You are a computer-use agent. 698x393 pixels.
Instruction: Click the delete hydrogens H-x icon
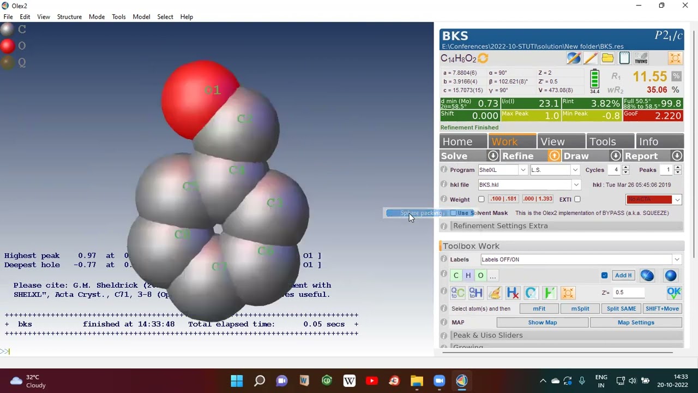513,293
